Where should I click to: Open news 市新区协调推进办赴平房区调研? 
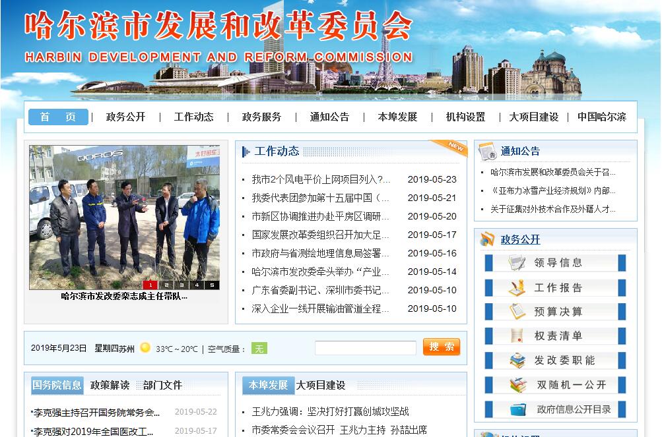point(321,216)
